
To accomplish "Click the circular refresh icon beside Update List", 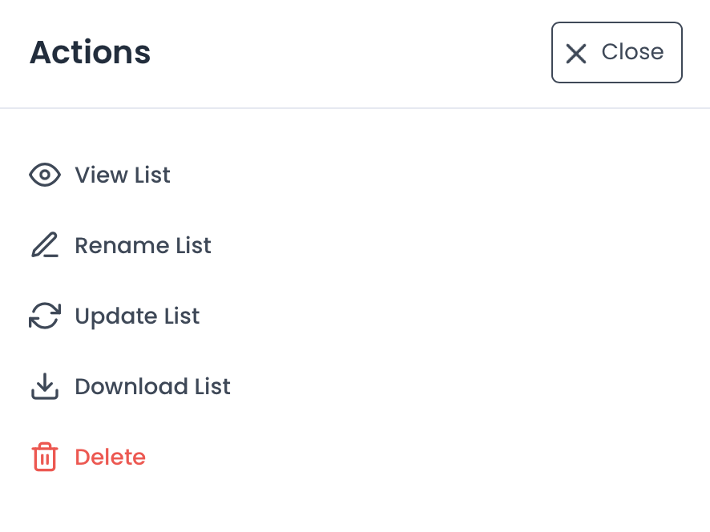I will point(45,316).
